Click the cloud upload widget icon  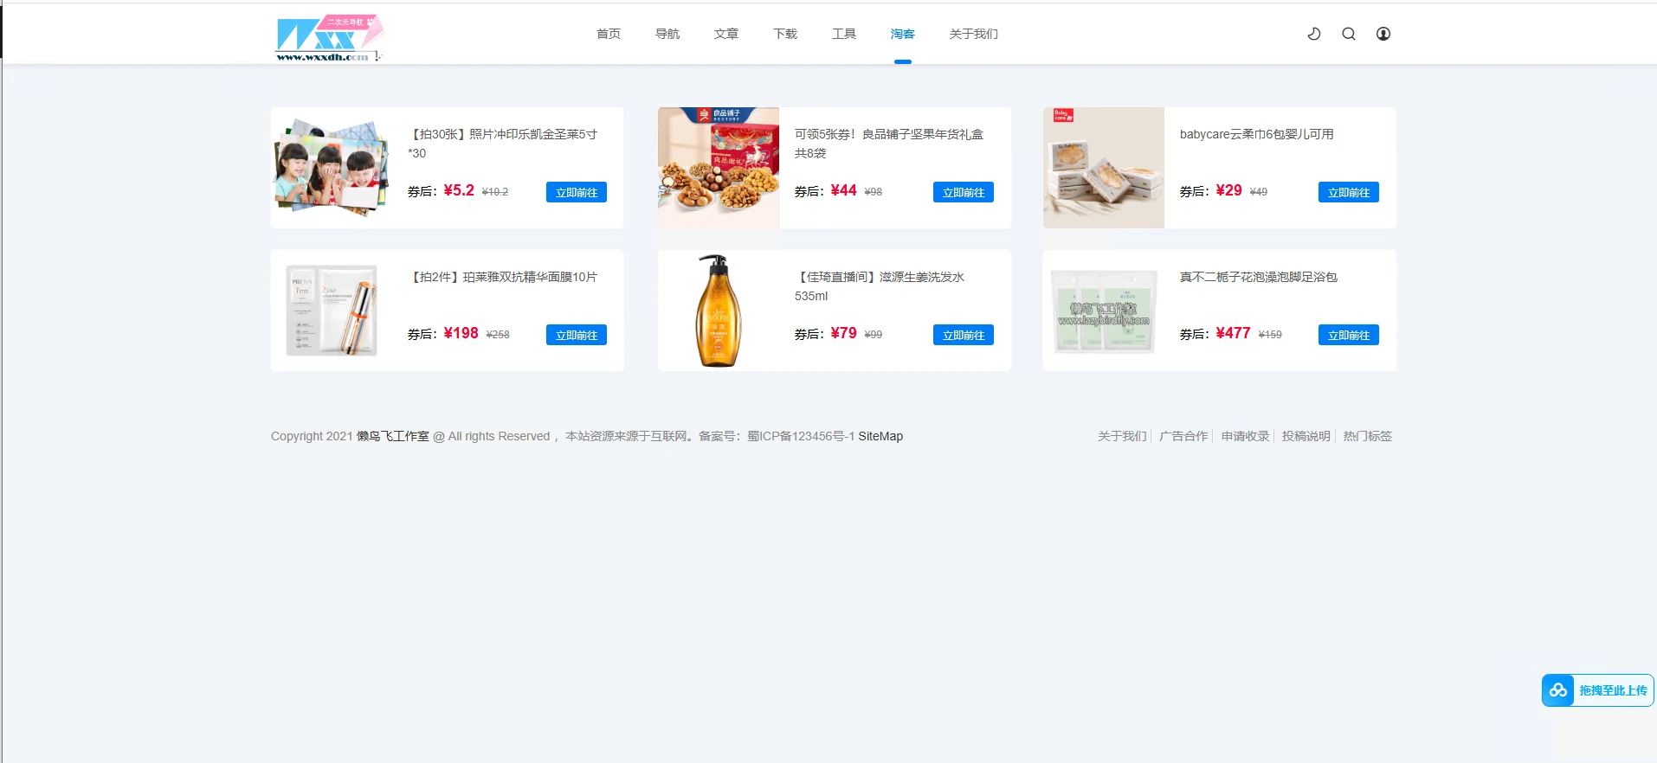[x=1558, y=690]
